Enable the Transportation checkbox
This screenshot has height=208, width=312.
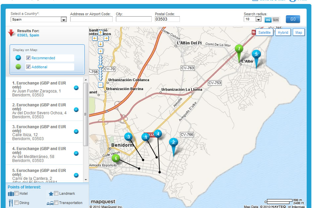(x=56, y=203)
